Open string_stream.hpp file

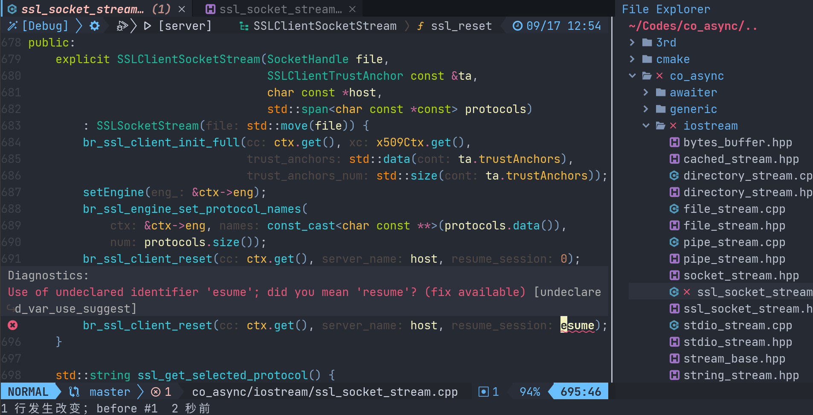(x=741, y=375)
